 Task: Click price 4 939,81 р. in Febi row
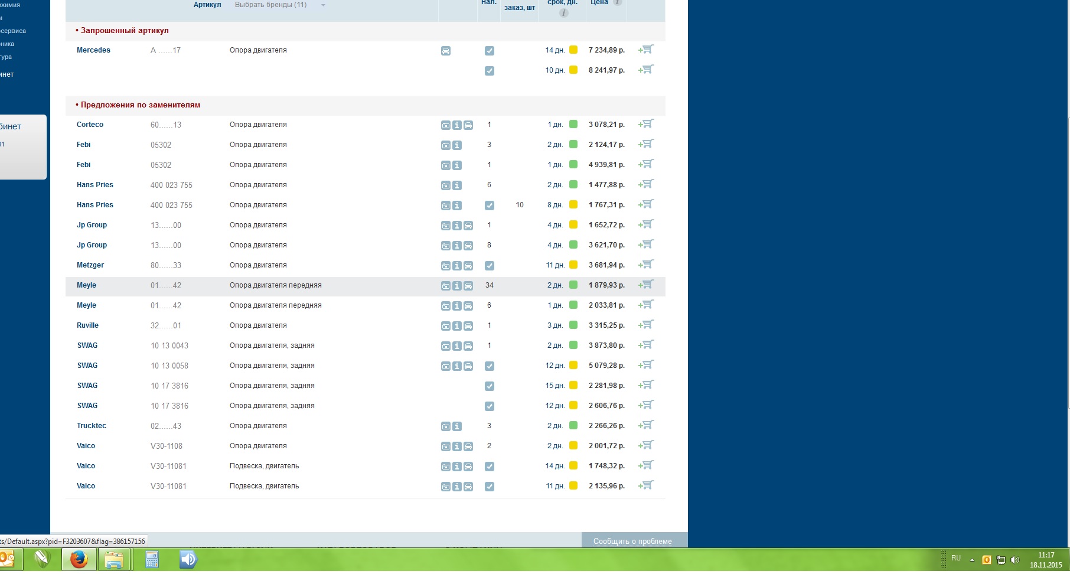click(606, 165)
